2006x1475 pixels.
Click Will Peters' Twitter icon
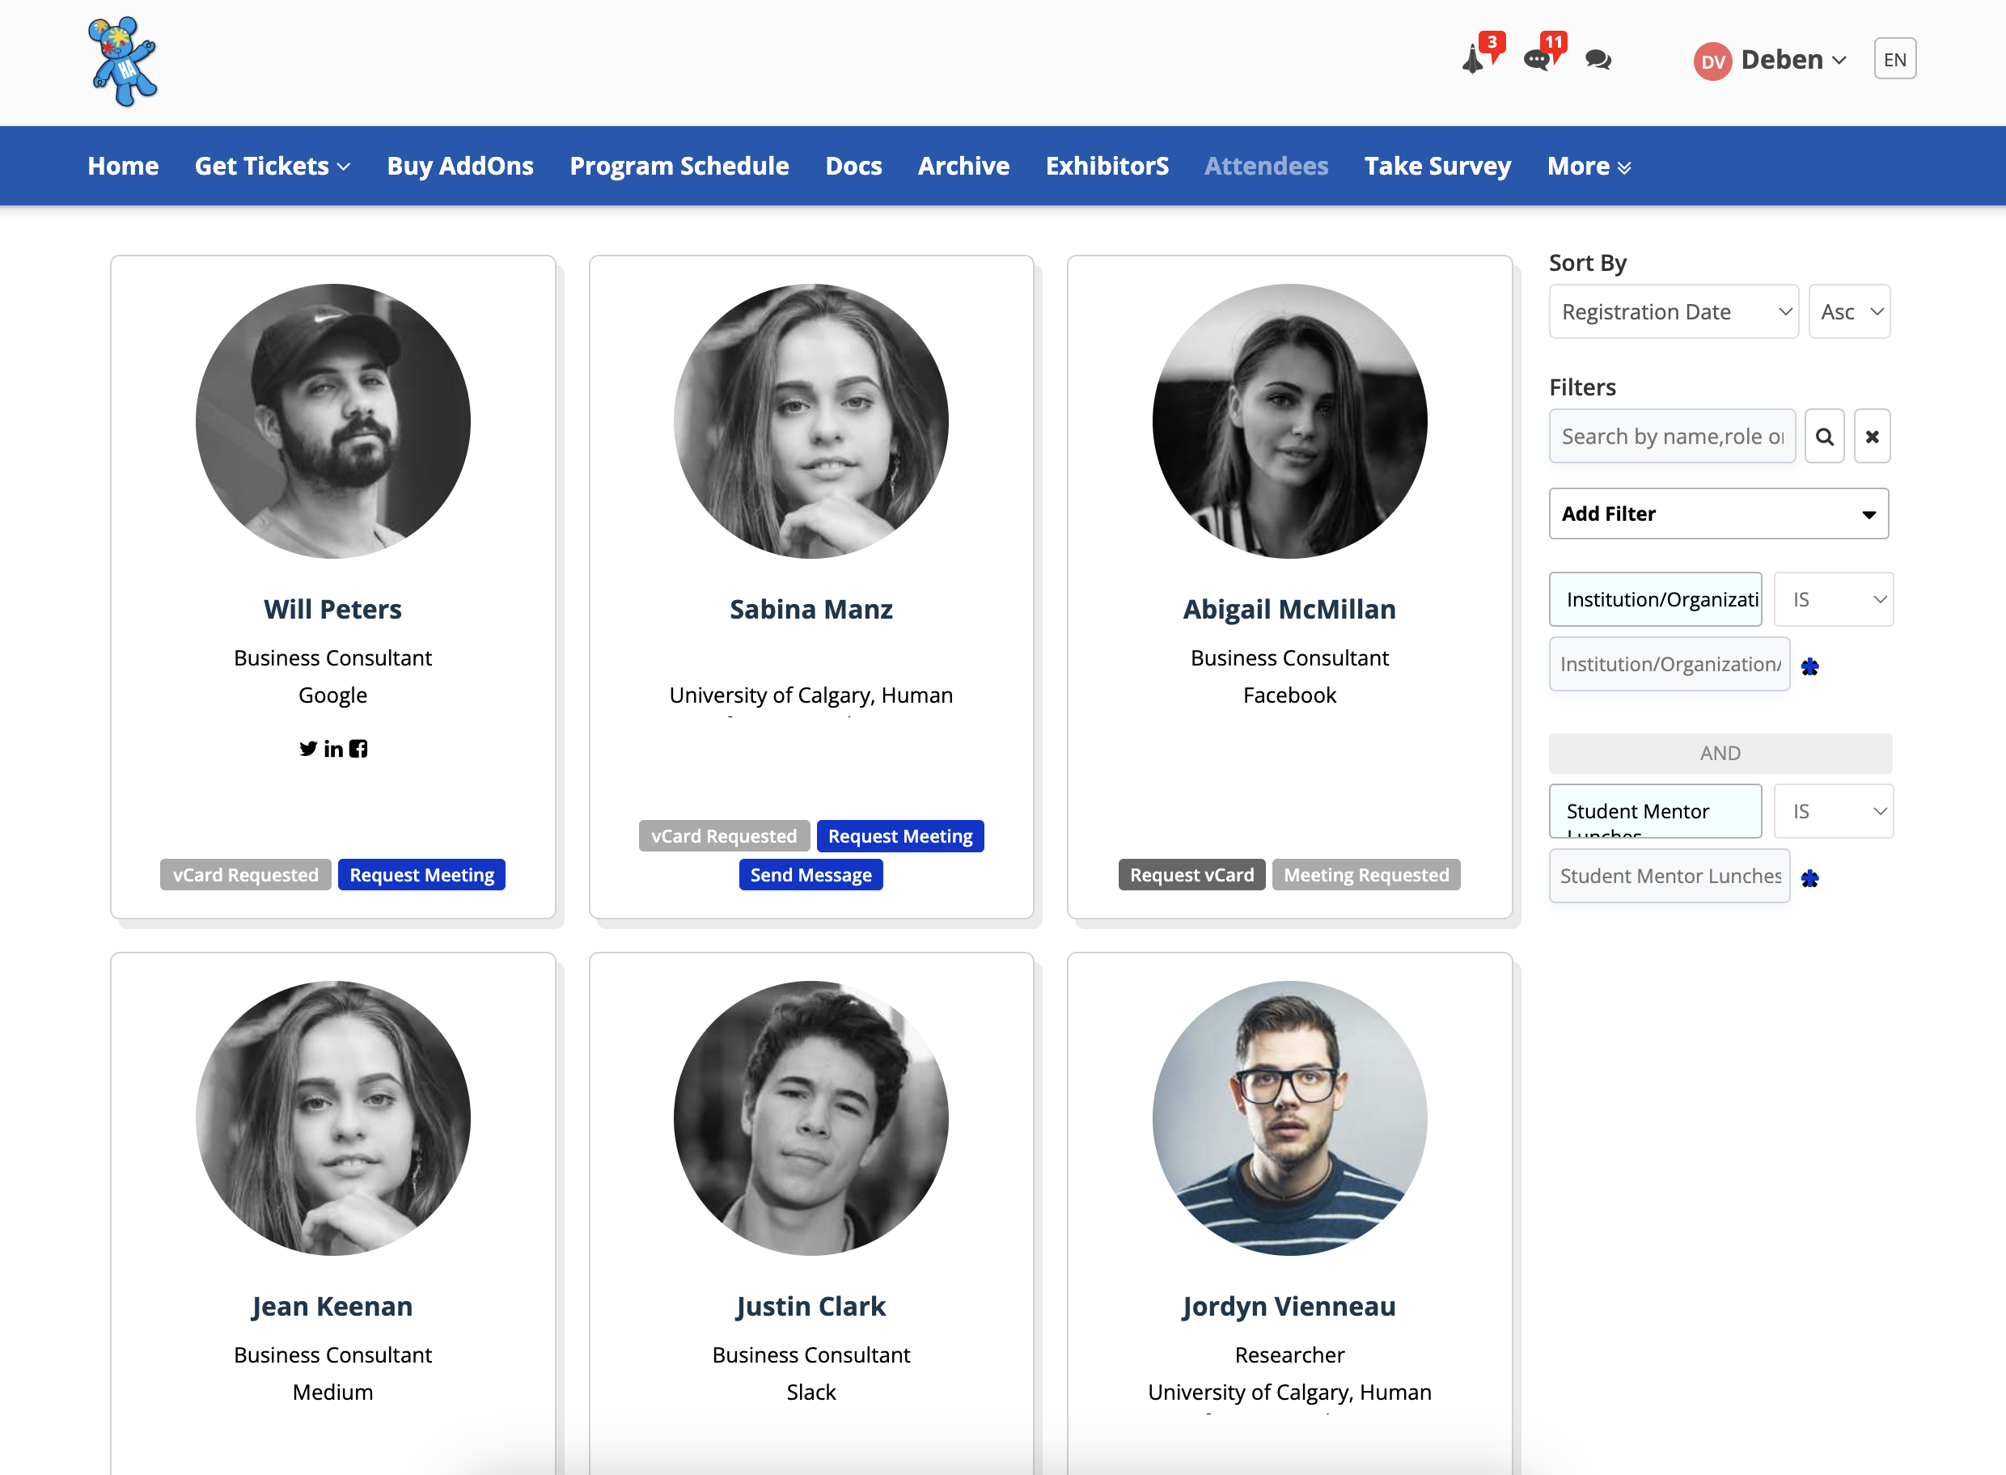(308, 748)
